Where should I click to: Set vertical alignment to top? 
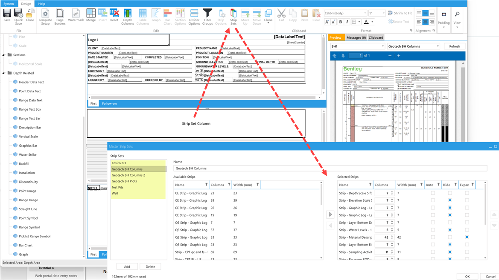coord(419,13)
